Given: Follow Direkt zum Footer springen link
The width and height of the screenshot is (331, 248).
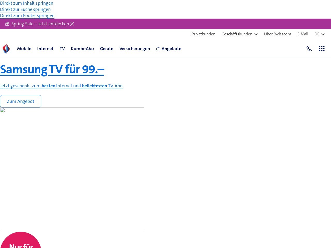Looking at the screenshot, I should click(27, 16).
